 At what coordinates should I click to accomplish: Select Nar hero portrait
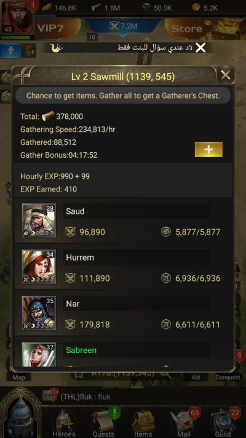pos(39,313)
